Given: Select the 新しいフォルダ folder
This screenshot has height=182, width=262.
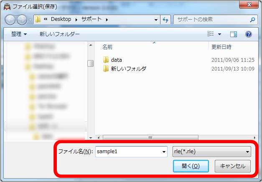Looking at the screenshot, I should pos(125,69).
